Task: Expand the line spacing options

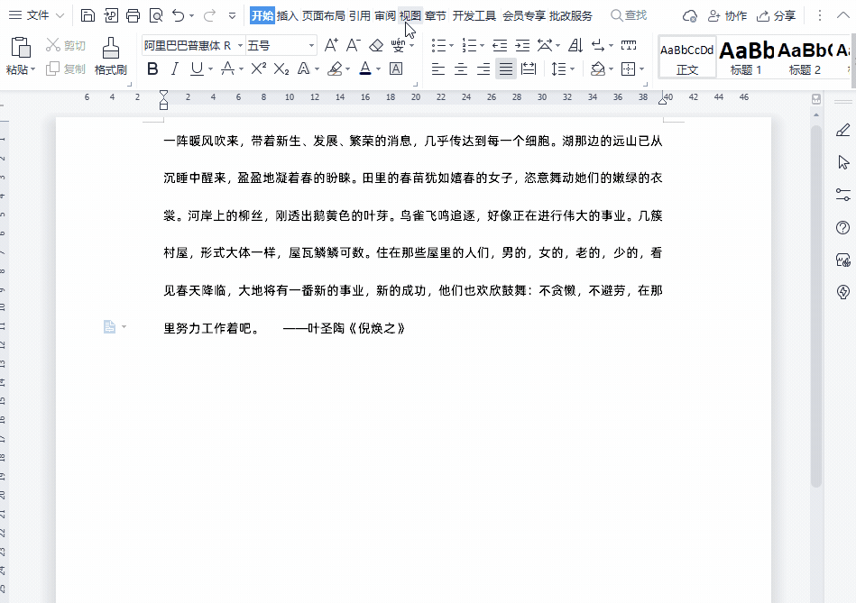Action: click(573, 69)
